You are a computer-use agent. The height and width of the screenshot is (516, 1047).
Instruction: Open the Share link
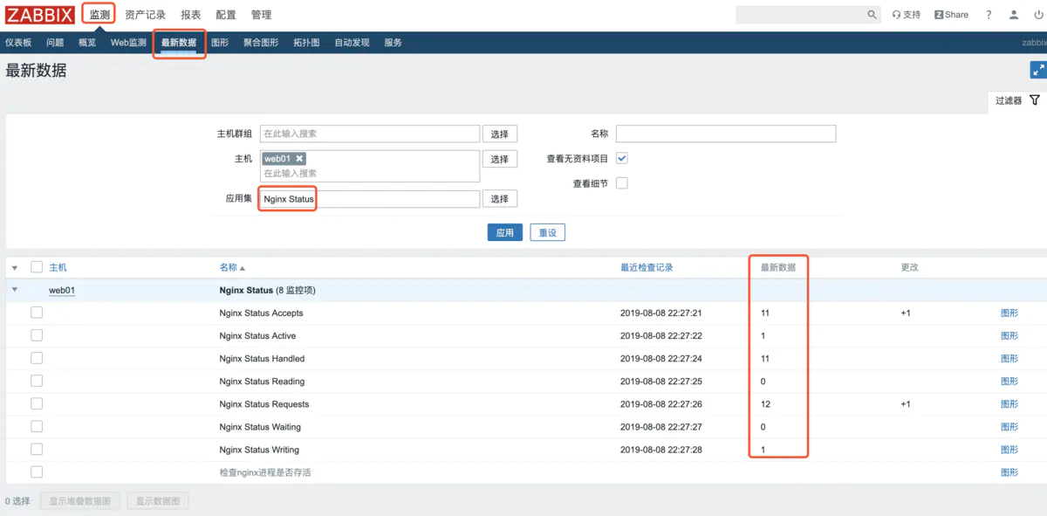pos(951,15)
